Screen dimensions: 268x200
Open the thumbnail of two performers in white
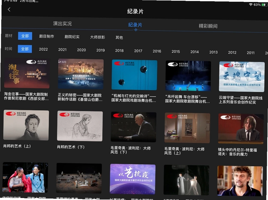pos(186,180)
